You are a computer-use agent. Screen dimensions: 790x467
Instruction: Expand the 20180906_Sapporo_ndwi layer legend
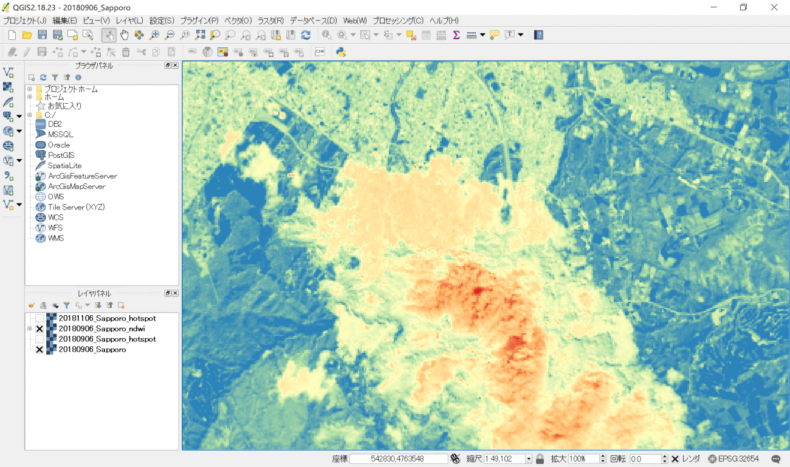[x=29, y=329]
